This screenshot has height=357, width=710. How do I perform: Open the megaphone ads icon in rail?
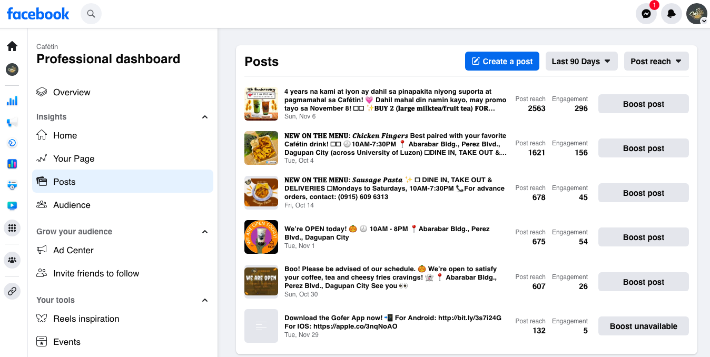click(12, 122)
